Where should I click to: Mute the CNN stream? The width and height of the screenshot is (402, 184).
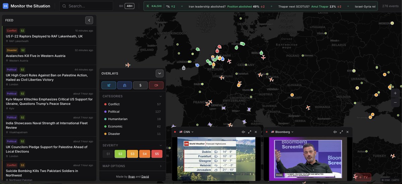244,132
